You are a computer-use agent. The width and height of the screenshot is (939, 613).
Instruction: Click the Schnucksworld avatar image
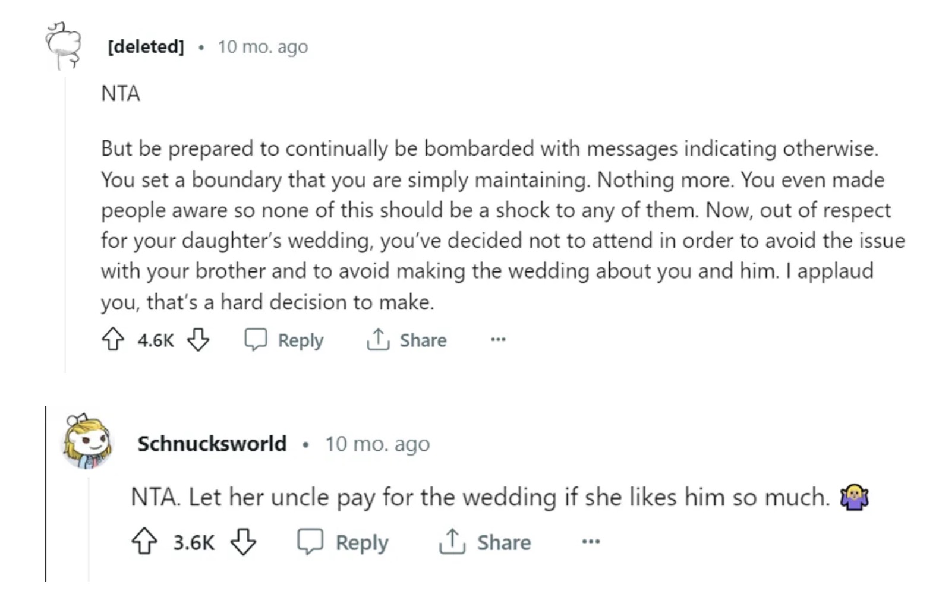pyautogui.click(x=87, y=442)
